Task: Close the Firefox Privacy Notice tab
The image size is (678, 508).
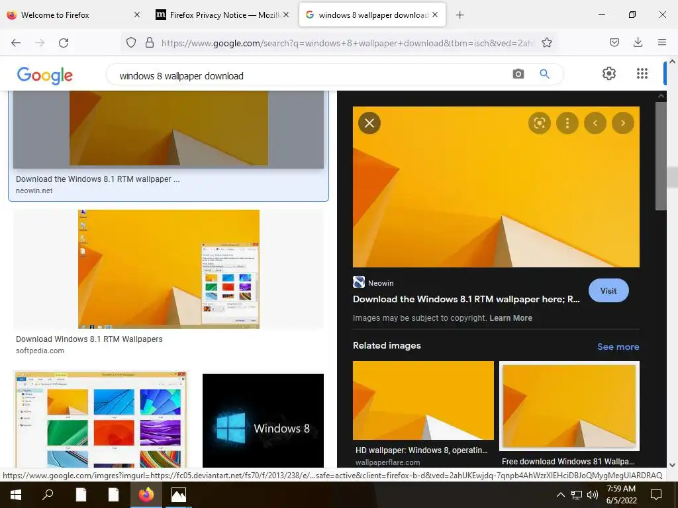Action: click(x=286, y=15)
